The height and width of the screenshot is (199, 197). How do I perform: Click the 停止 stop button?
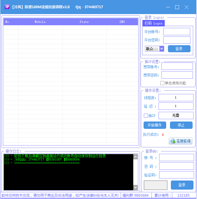tap(181, 125)
